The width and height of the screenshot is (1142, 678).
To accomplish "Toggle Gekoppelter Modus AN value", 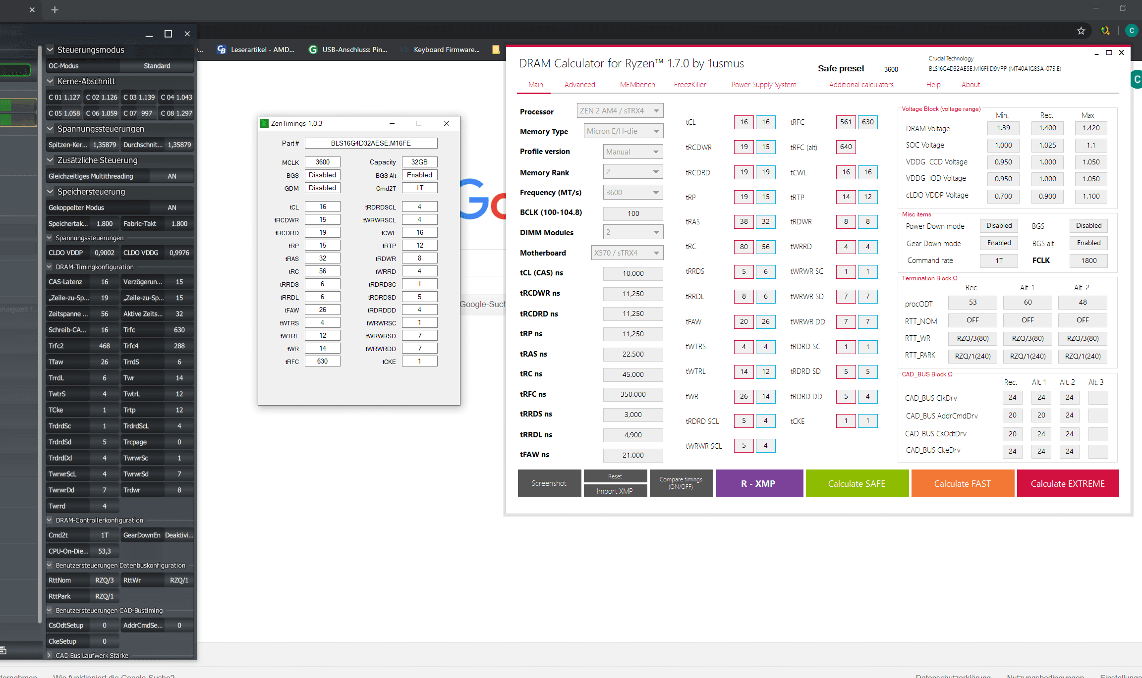I will point(172,208).
